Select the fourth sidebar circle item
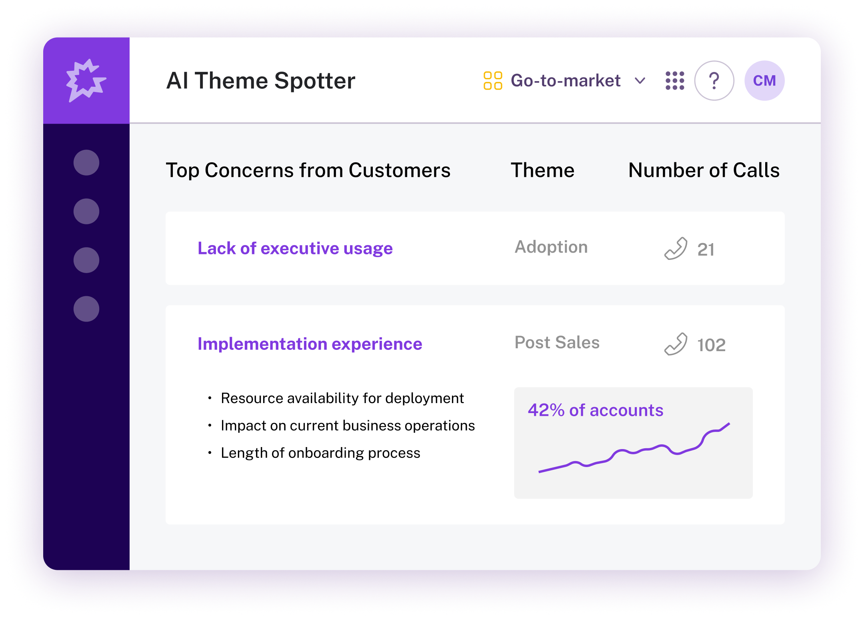The height and width of the screenshot is (619, 864). click(x=86, y=309)
